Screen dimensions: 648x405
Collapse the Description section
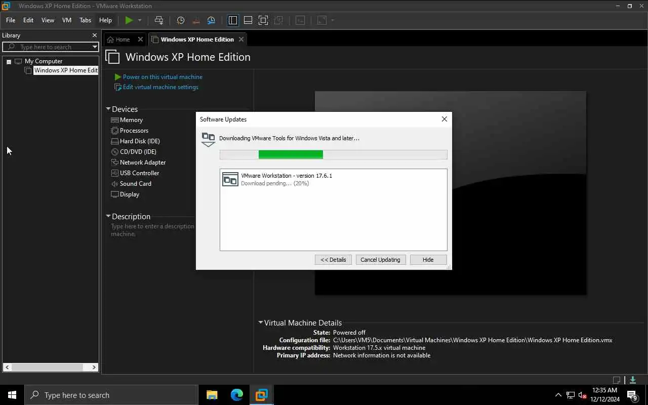click(108, 216)
